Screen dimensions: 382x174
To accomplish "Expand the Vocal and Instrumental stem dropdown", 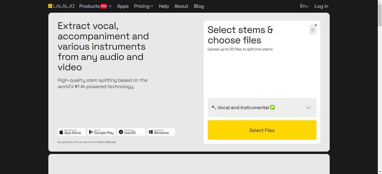I will coord(308,108).
